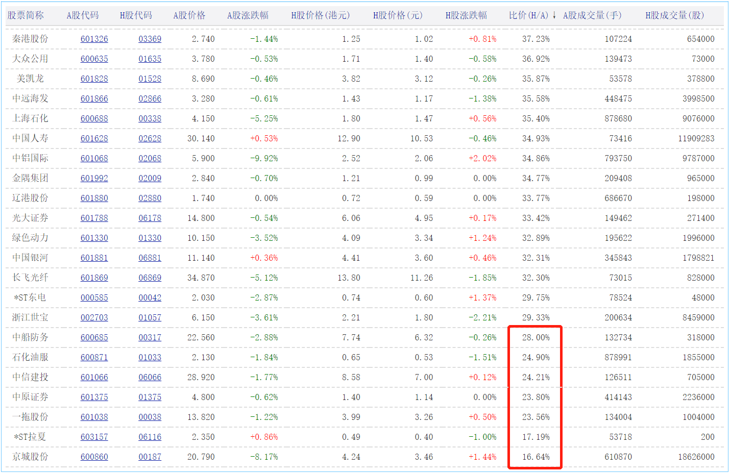This screenshot has height=473, width=730.
Task: Open A-share code 600688 link
Action: [x=94, y=118]
